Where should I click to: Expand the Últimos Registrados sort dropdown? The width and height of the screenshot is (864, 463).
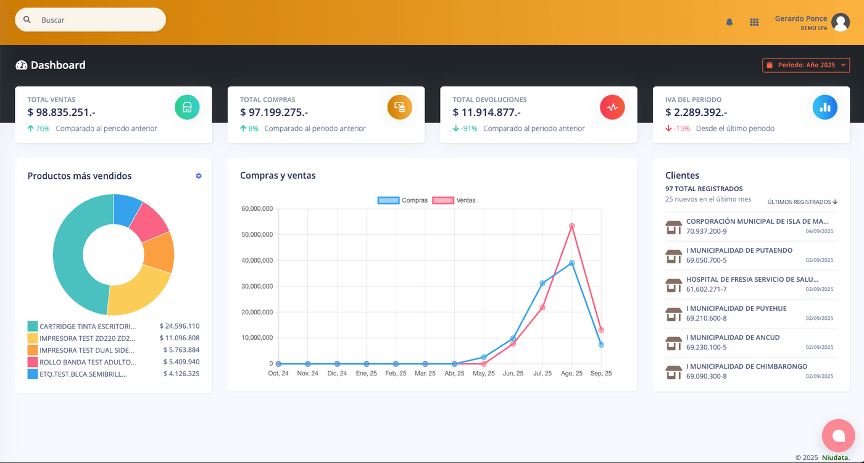pos(802,202)
